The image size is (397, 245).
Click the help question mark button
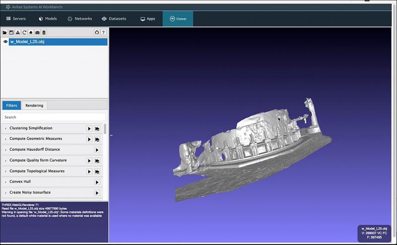104,32
